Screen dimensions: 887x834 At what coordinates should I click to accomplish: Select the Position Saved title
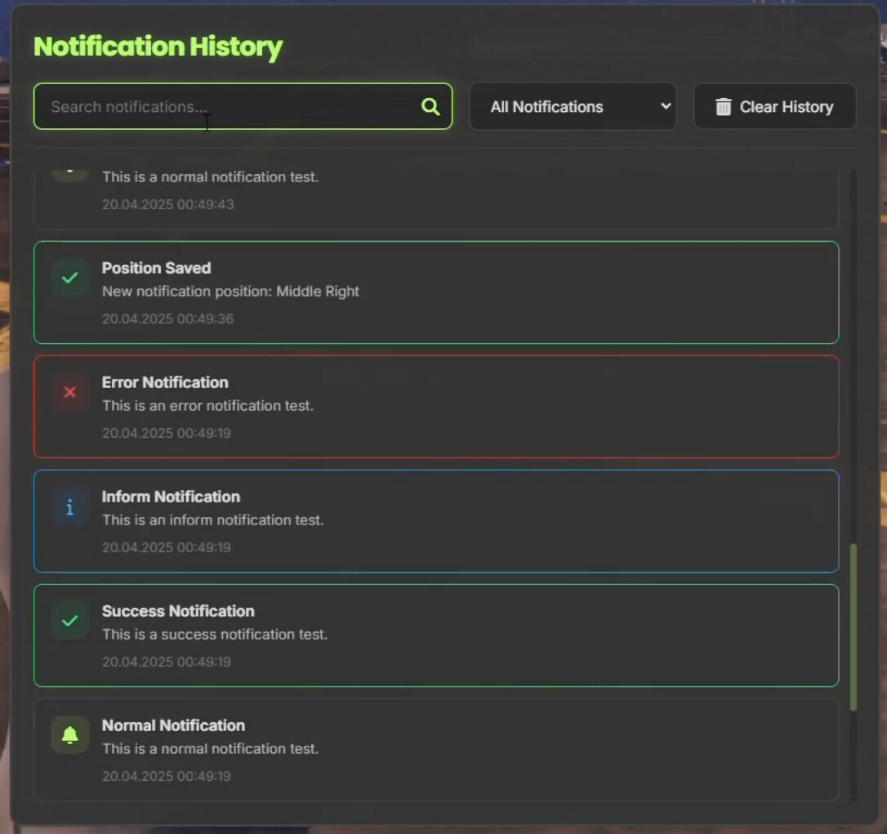(x=156, y=268)
